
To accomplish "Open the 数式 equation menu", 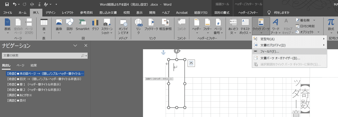I will 331,27.
